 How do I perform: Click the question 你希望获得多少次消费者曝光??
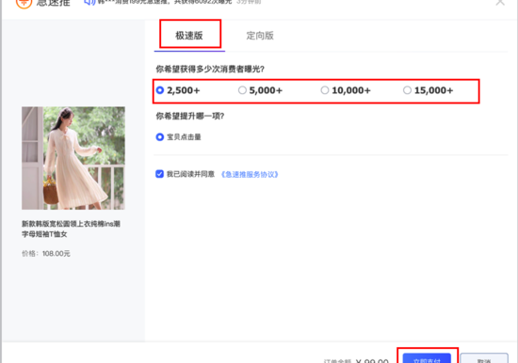(x=210, y=69)
